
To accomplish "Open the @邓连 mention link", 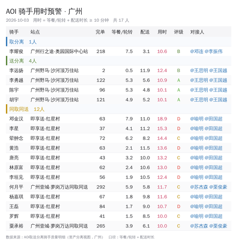I will (x=197, y=51).
